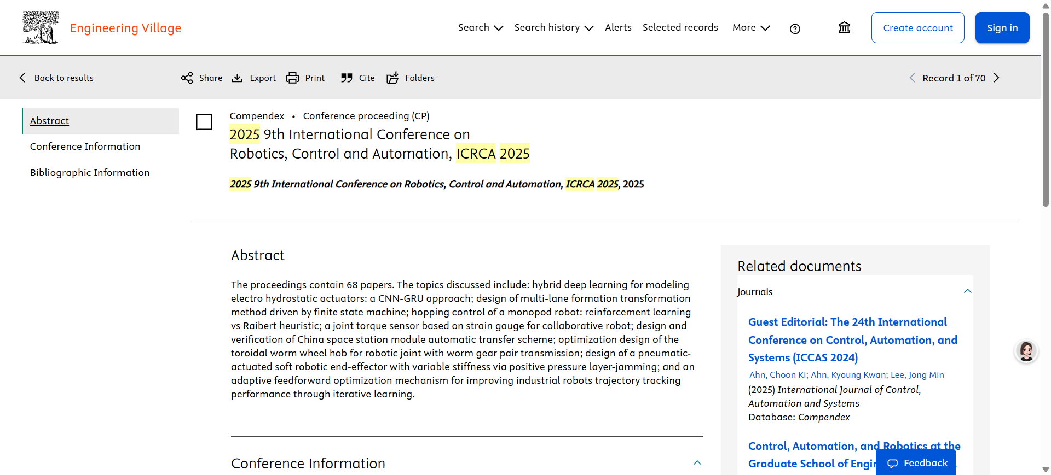The height and width of the screenshot is (475, 1051).
Task: Jump to Bibliographic Information sidebar item
Action: click(90, 173)
